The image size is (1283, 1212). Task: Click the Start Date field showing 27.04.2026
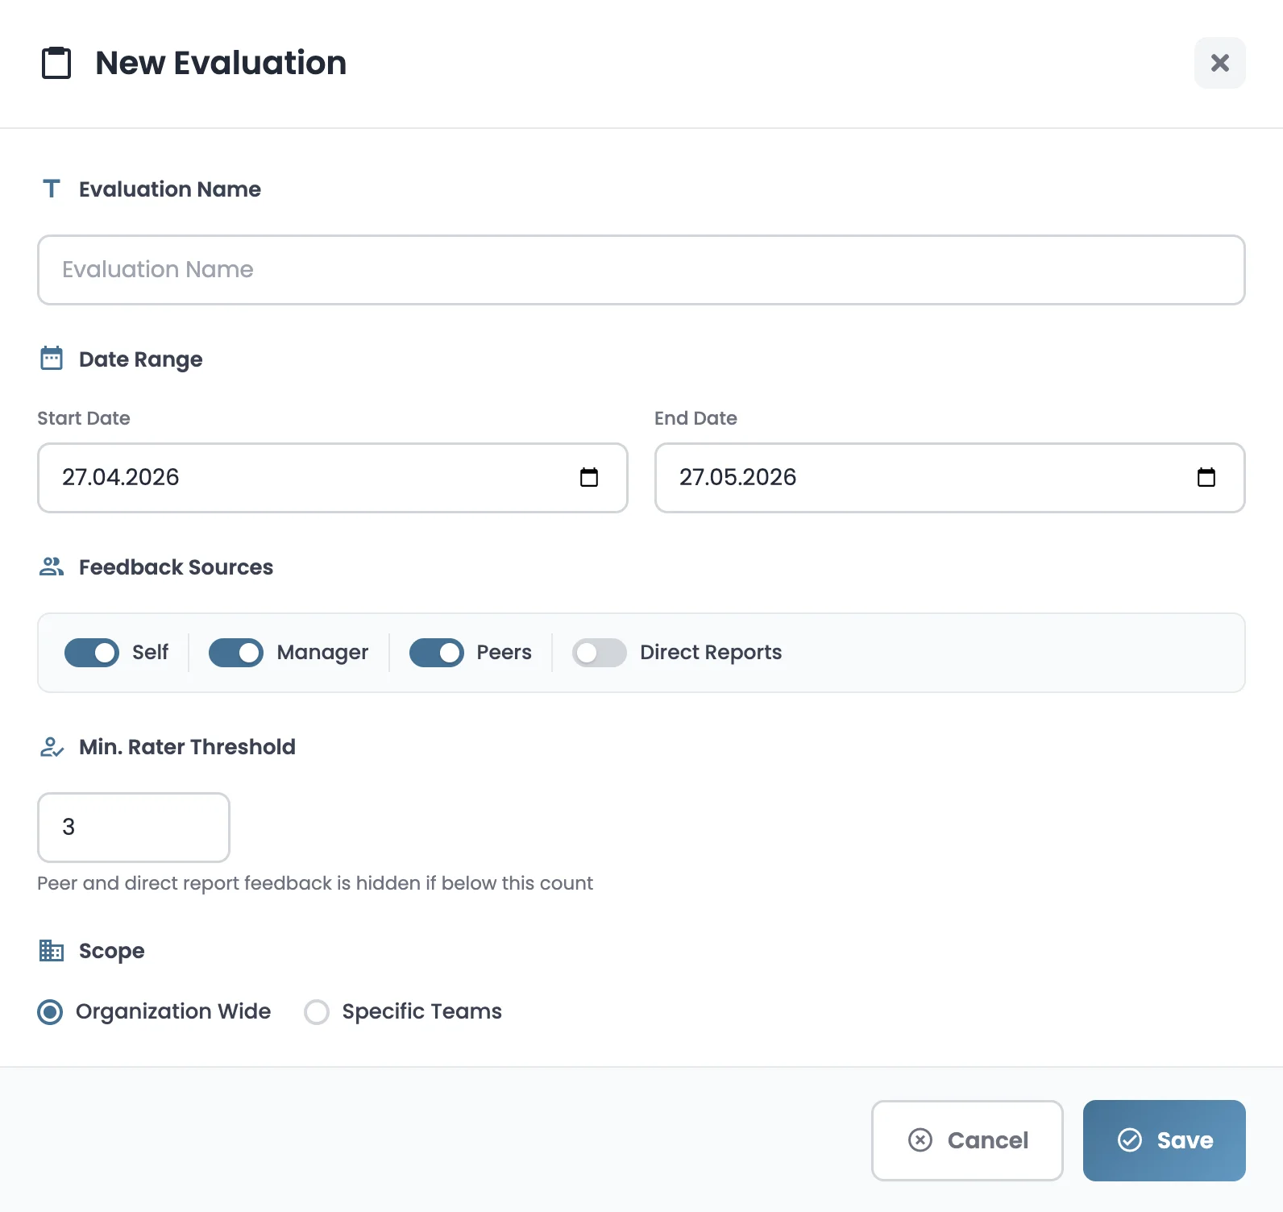pyautogui.click(x=306, y=478)
